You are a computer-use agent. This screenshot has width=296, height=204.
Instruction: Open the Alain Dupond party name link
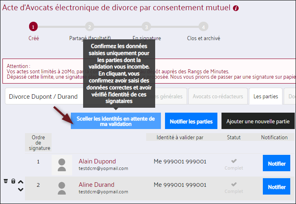point(97,161)
